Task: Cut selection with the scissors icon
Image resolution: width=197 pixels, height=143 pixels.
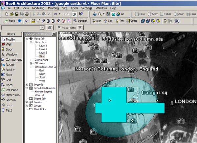Action: (x=34, y=14)
